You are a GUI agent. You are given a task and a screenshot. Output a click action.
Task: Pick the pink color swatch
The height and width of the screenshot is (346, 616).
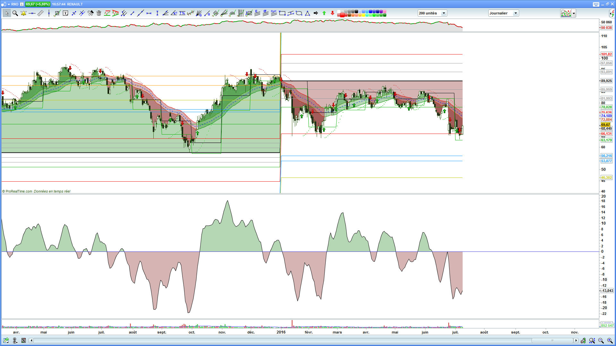click(x=385, y=12)
